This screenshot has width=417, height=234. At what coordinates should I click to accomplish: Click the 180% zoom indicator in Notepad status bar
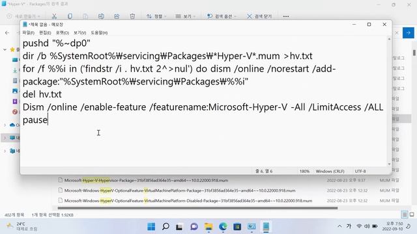(x=304, y=172)
